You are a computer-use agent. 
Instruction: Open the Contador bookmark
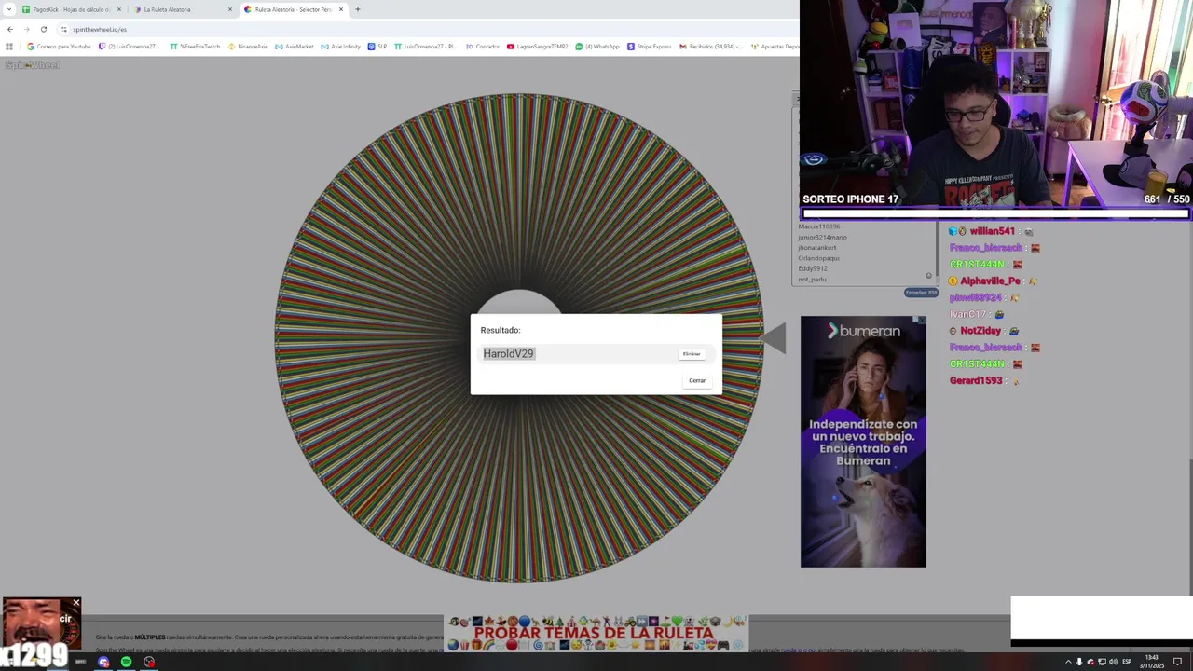[x=483, y=47]
